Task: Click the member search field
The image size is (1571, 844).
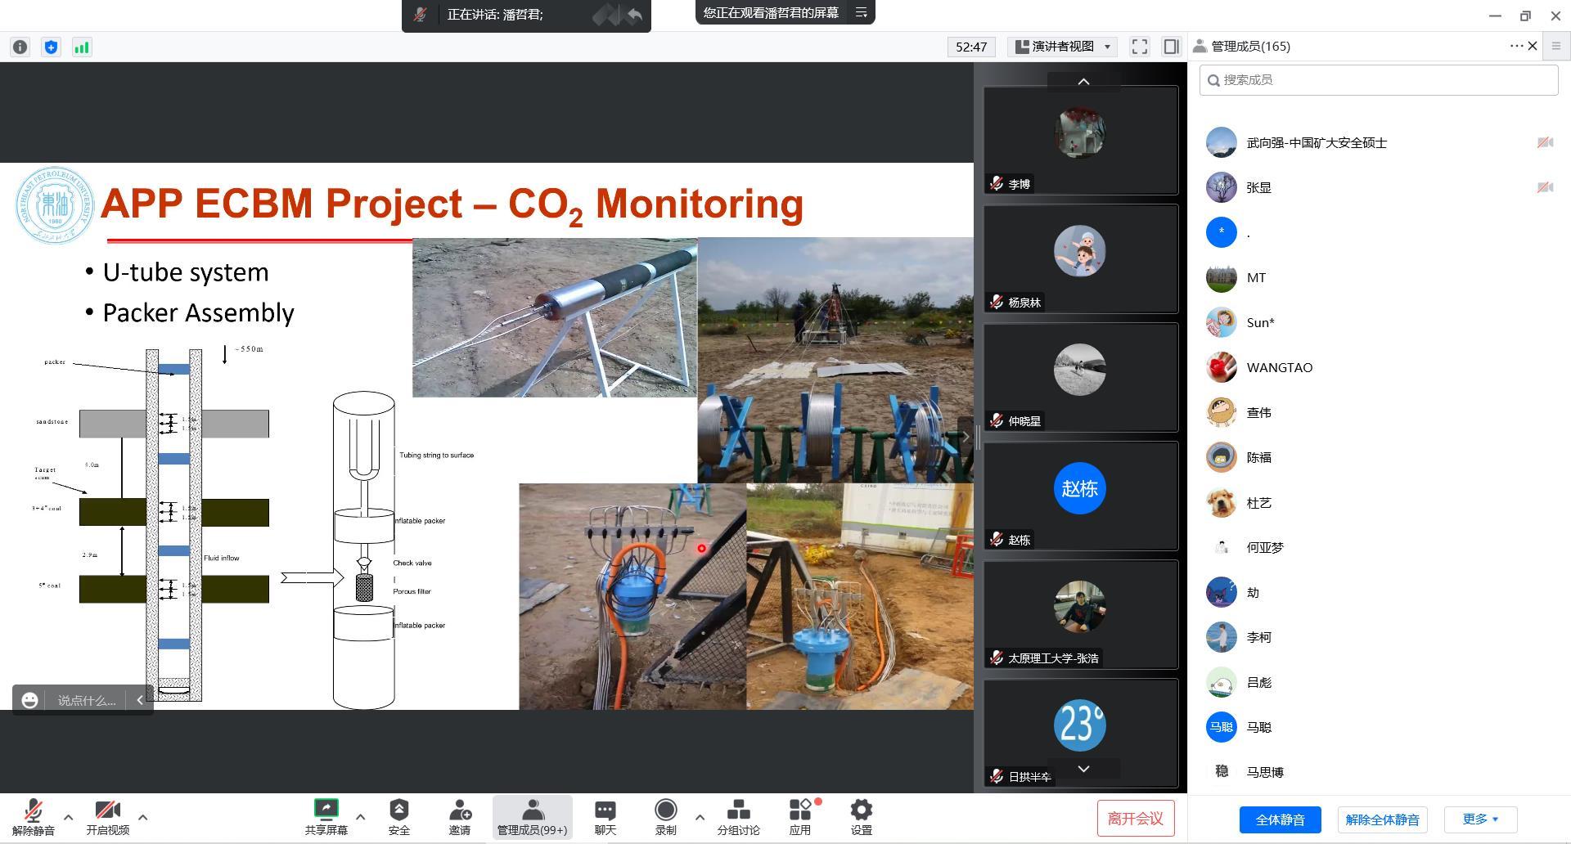Action: click(x=1379, y=80)
